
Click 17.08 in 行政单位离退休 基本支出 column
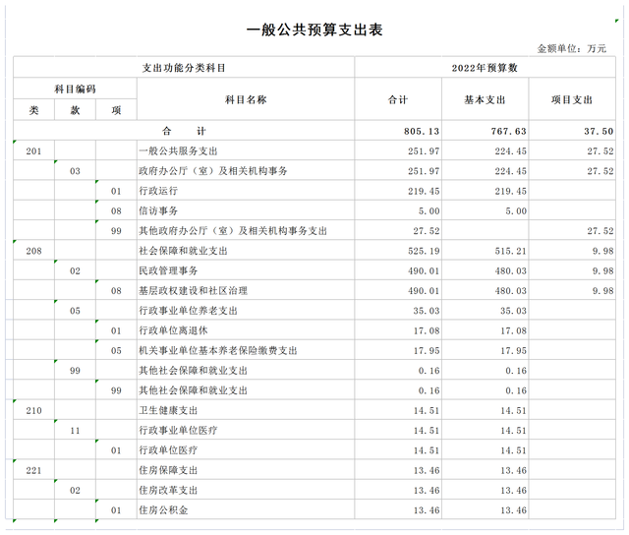pos(513,331)
